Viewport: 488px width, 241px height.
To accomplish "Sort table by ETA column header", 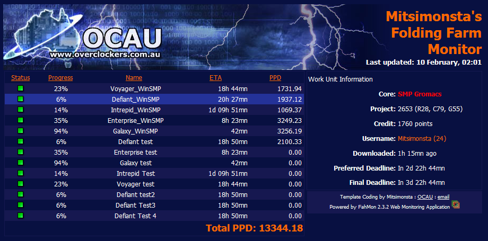I will coord(216,78).
